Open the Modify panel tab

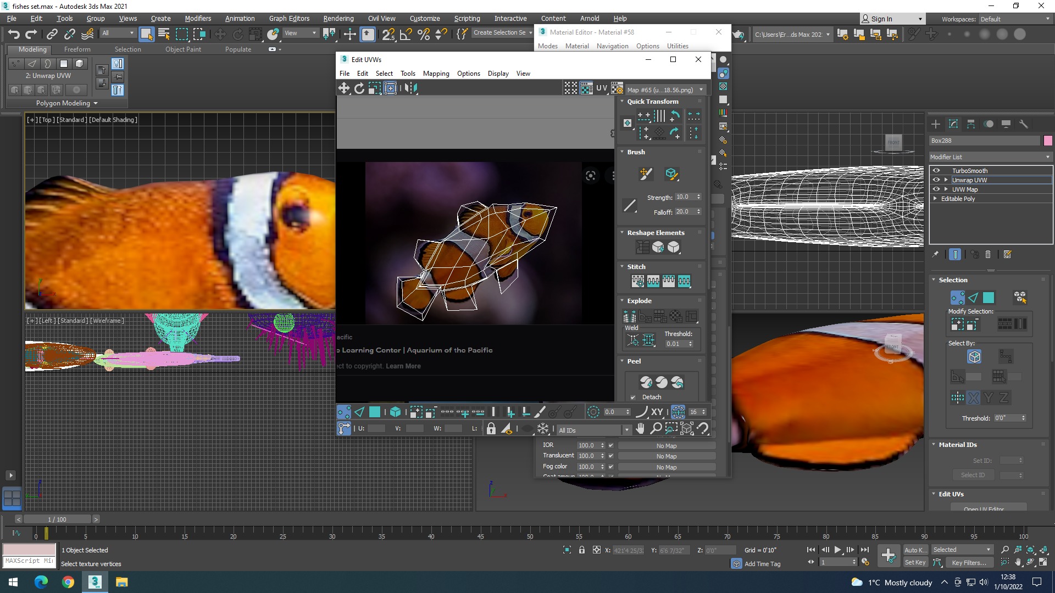(953, 124)
